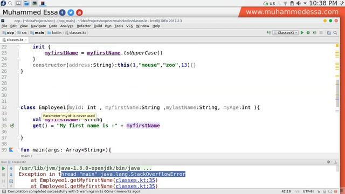Click the main() breadcrumb below the editor
The image size is (345, 194).
tap(26, 156)
